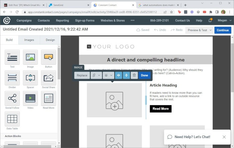Select the Read More block icon
This screenshot has width=234, height=148.
point(48,98)
